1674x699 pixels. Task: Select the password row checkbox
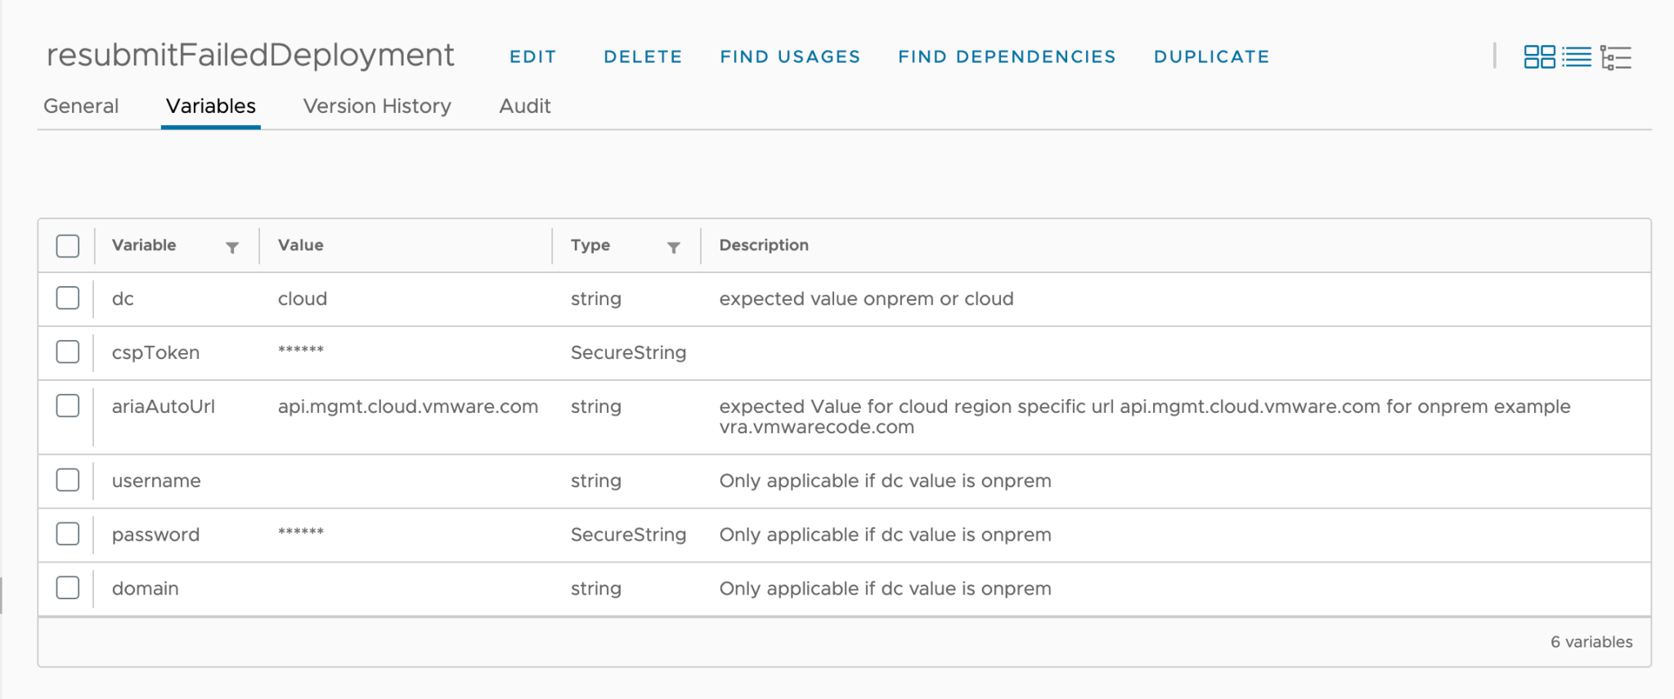click(68, 534)
